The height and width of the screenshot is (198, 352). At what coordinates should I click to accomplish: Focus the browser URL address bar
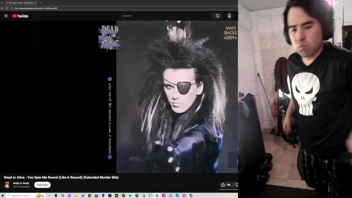(124, 8)
